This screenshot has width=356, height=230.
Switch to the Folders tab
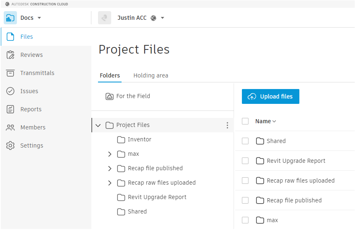coord(110,75)
